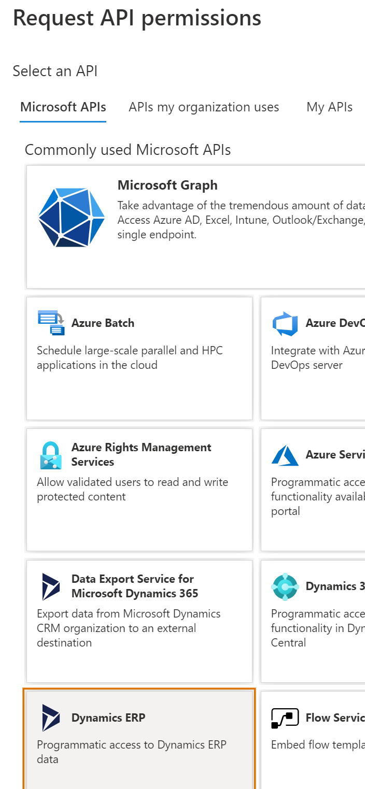Click the Azure Service Management triangle icon
Screen dimensions: 365x789
click(x=285, y=455)
